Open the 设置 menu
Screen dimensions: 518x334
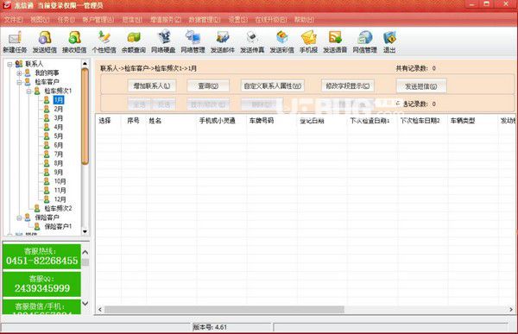pos(238,20)
